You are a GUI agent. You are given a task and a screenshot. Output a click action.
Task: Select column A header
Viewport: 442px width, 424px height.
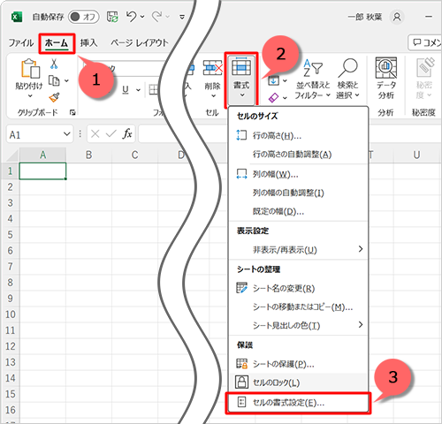[x=42, y=155]
